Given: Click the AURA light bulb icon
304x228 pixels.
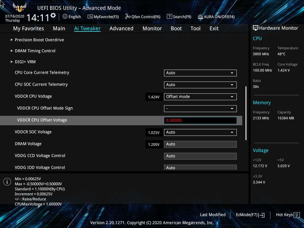Looking at the screenshot, I should coord(200,17).
